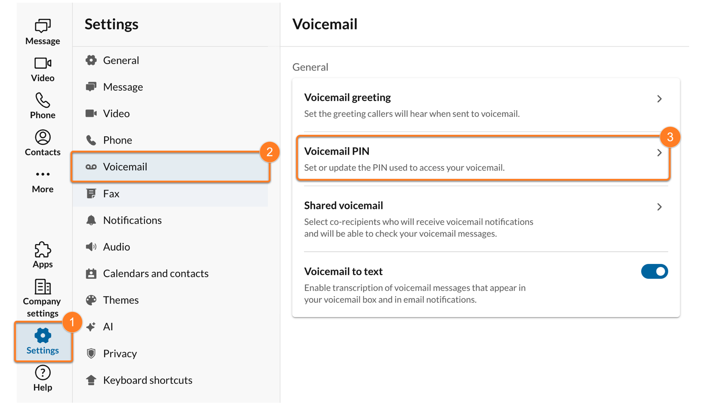The image size is (705, 408).
Task: Open the Message icon in navigation rail
Action: [x=43, y=26]
